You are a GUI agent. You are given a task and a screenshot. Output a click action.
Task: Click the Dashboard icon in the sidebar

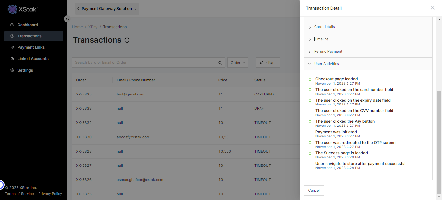(x=12, y=25)
